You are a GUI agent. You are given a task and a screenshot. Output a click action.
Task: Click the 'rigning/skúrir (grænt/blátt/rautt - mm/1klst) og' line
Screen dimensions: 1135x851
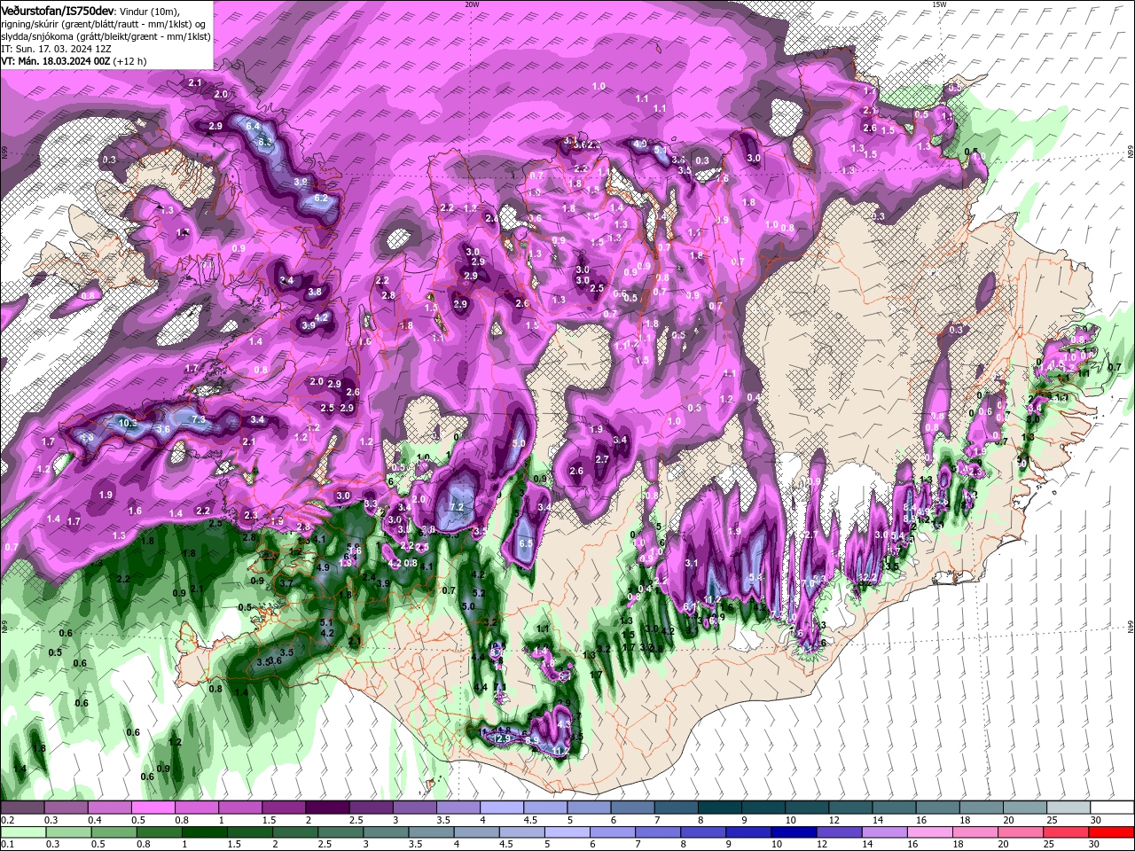(x=103, y=23)
